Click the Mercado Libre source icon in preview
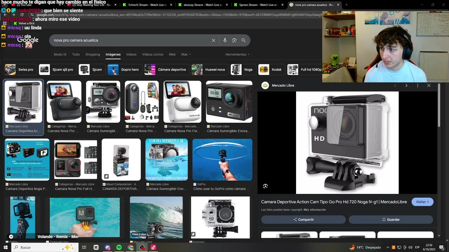449x252 pixels. click(265, 85)
